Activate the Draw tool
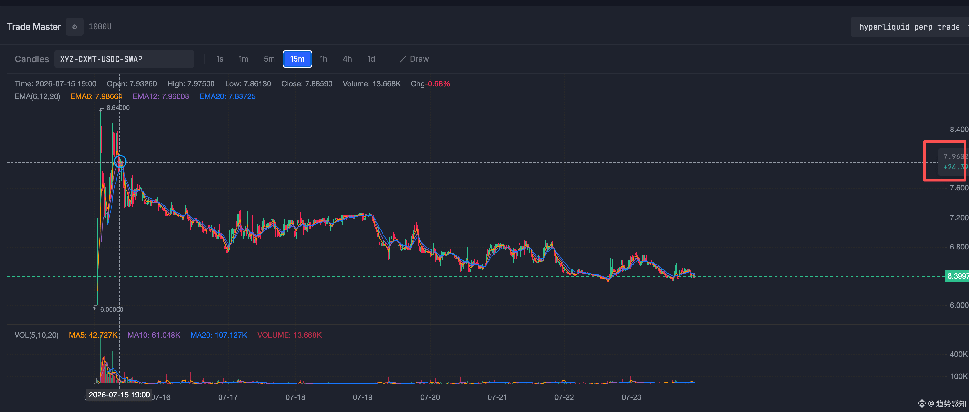The image size is (969, 412). (x=414, y=59)
